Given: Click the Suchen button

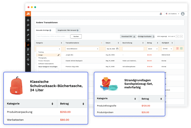Looking at the screenshot, I should (76, 36).
